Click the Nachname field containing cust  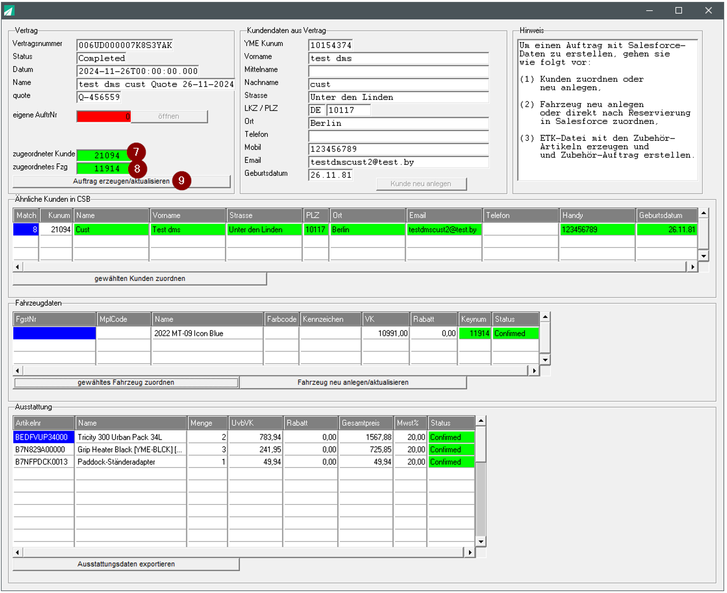398,84
